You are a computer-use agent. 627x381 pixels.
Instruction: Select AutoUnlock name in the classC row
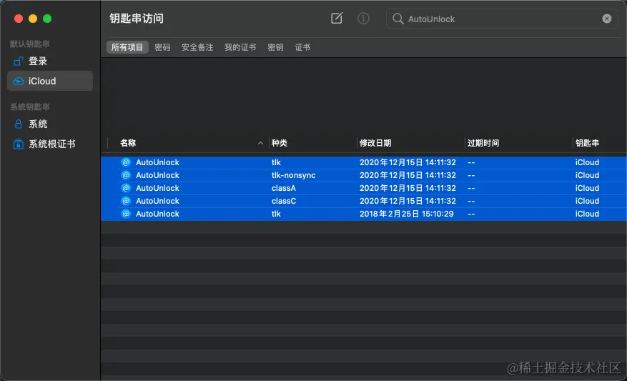(157, 201)
